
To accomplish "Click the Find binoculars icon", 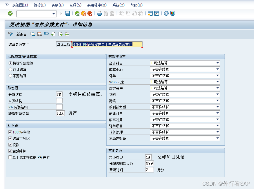I will tap(106, 13).
